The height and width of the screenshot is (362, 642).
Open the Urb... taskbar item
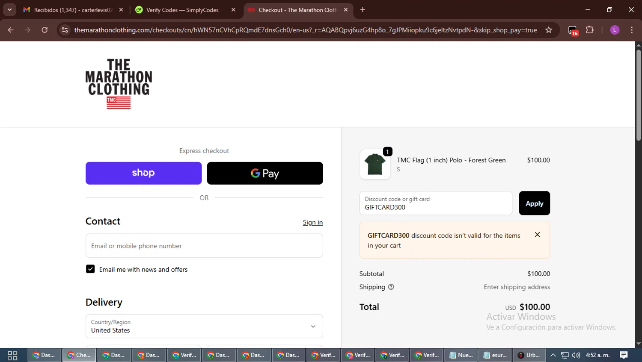[x=529, y=355]
